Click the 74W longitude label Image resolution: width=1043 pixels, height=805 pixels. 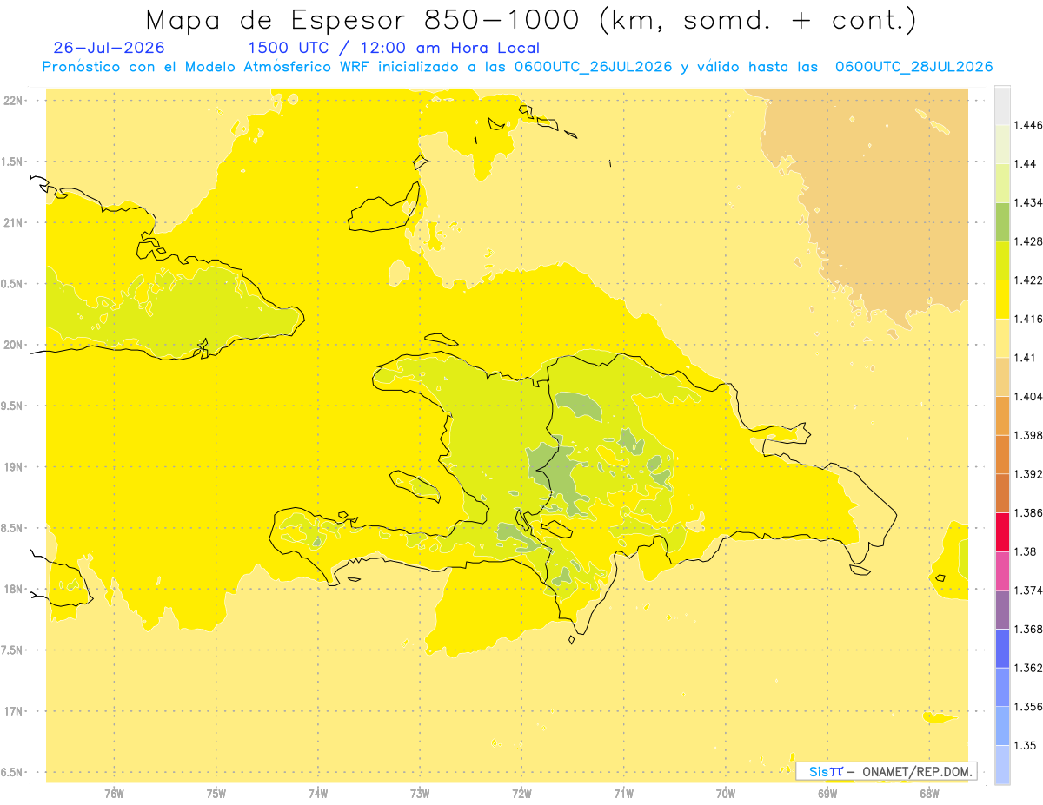pyautogui.click(x=317, y=794)
